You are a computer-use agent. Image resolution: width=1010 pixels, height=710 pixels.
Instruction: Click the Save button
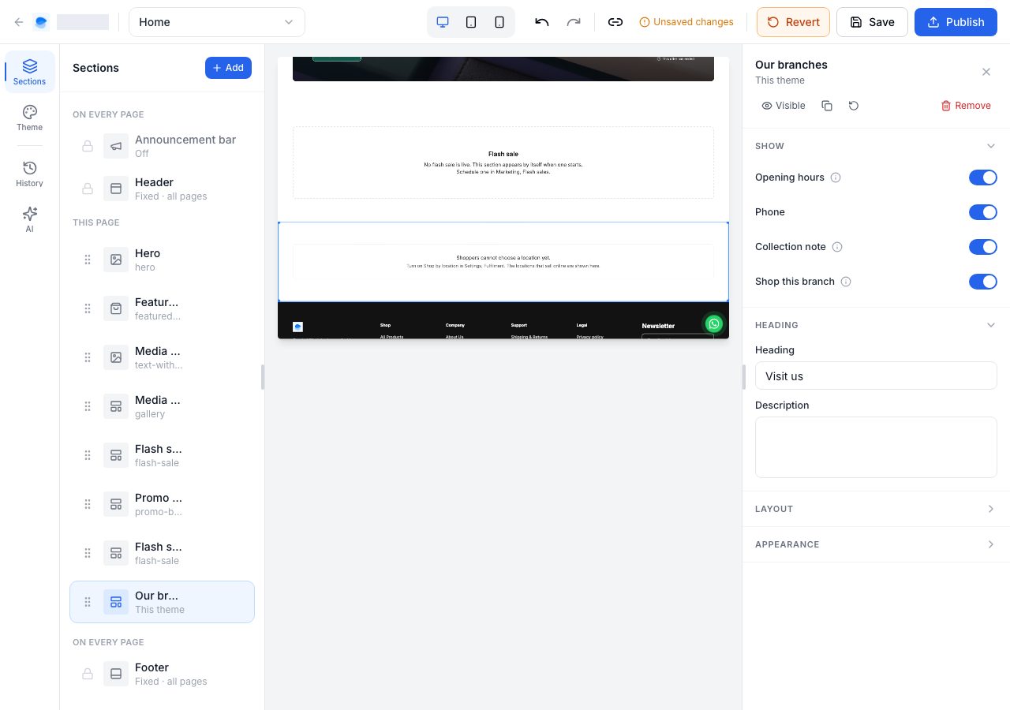872,22
